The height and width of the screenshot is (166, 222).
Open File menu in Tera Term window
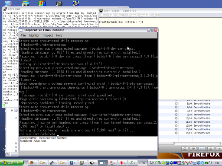(103, 15)
